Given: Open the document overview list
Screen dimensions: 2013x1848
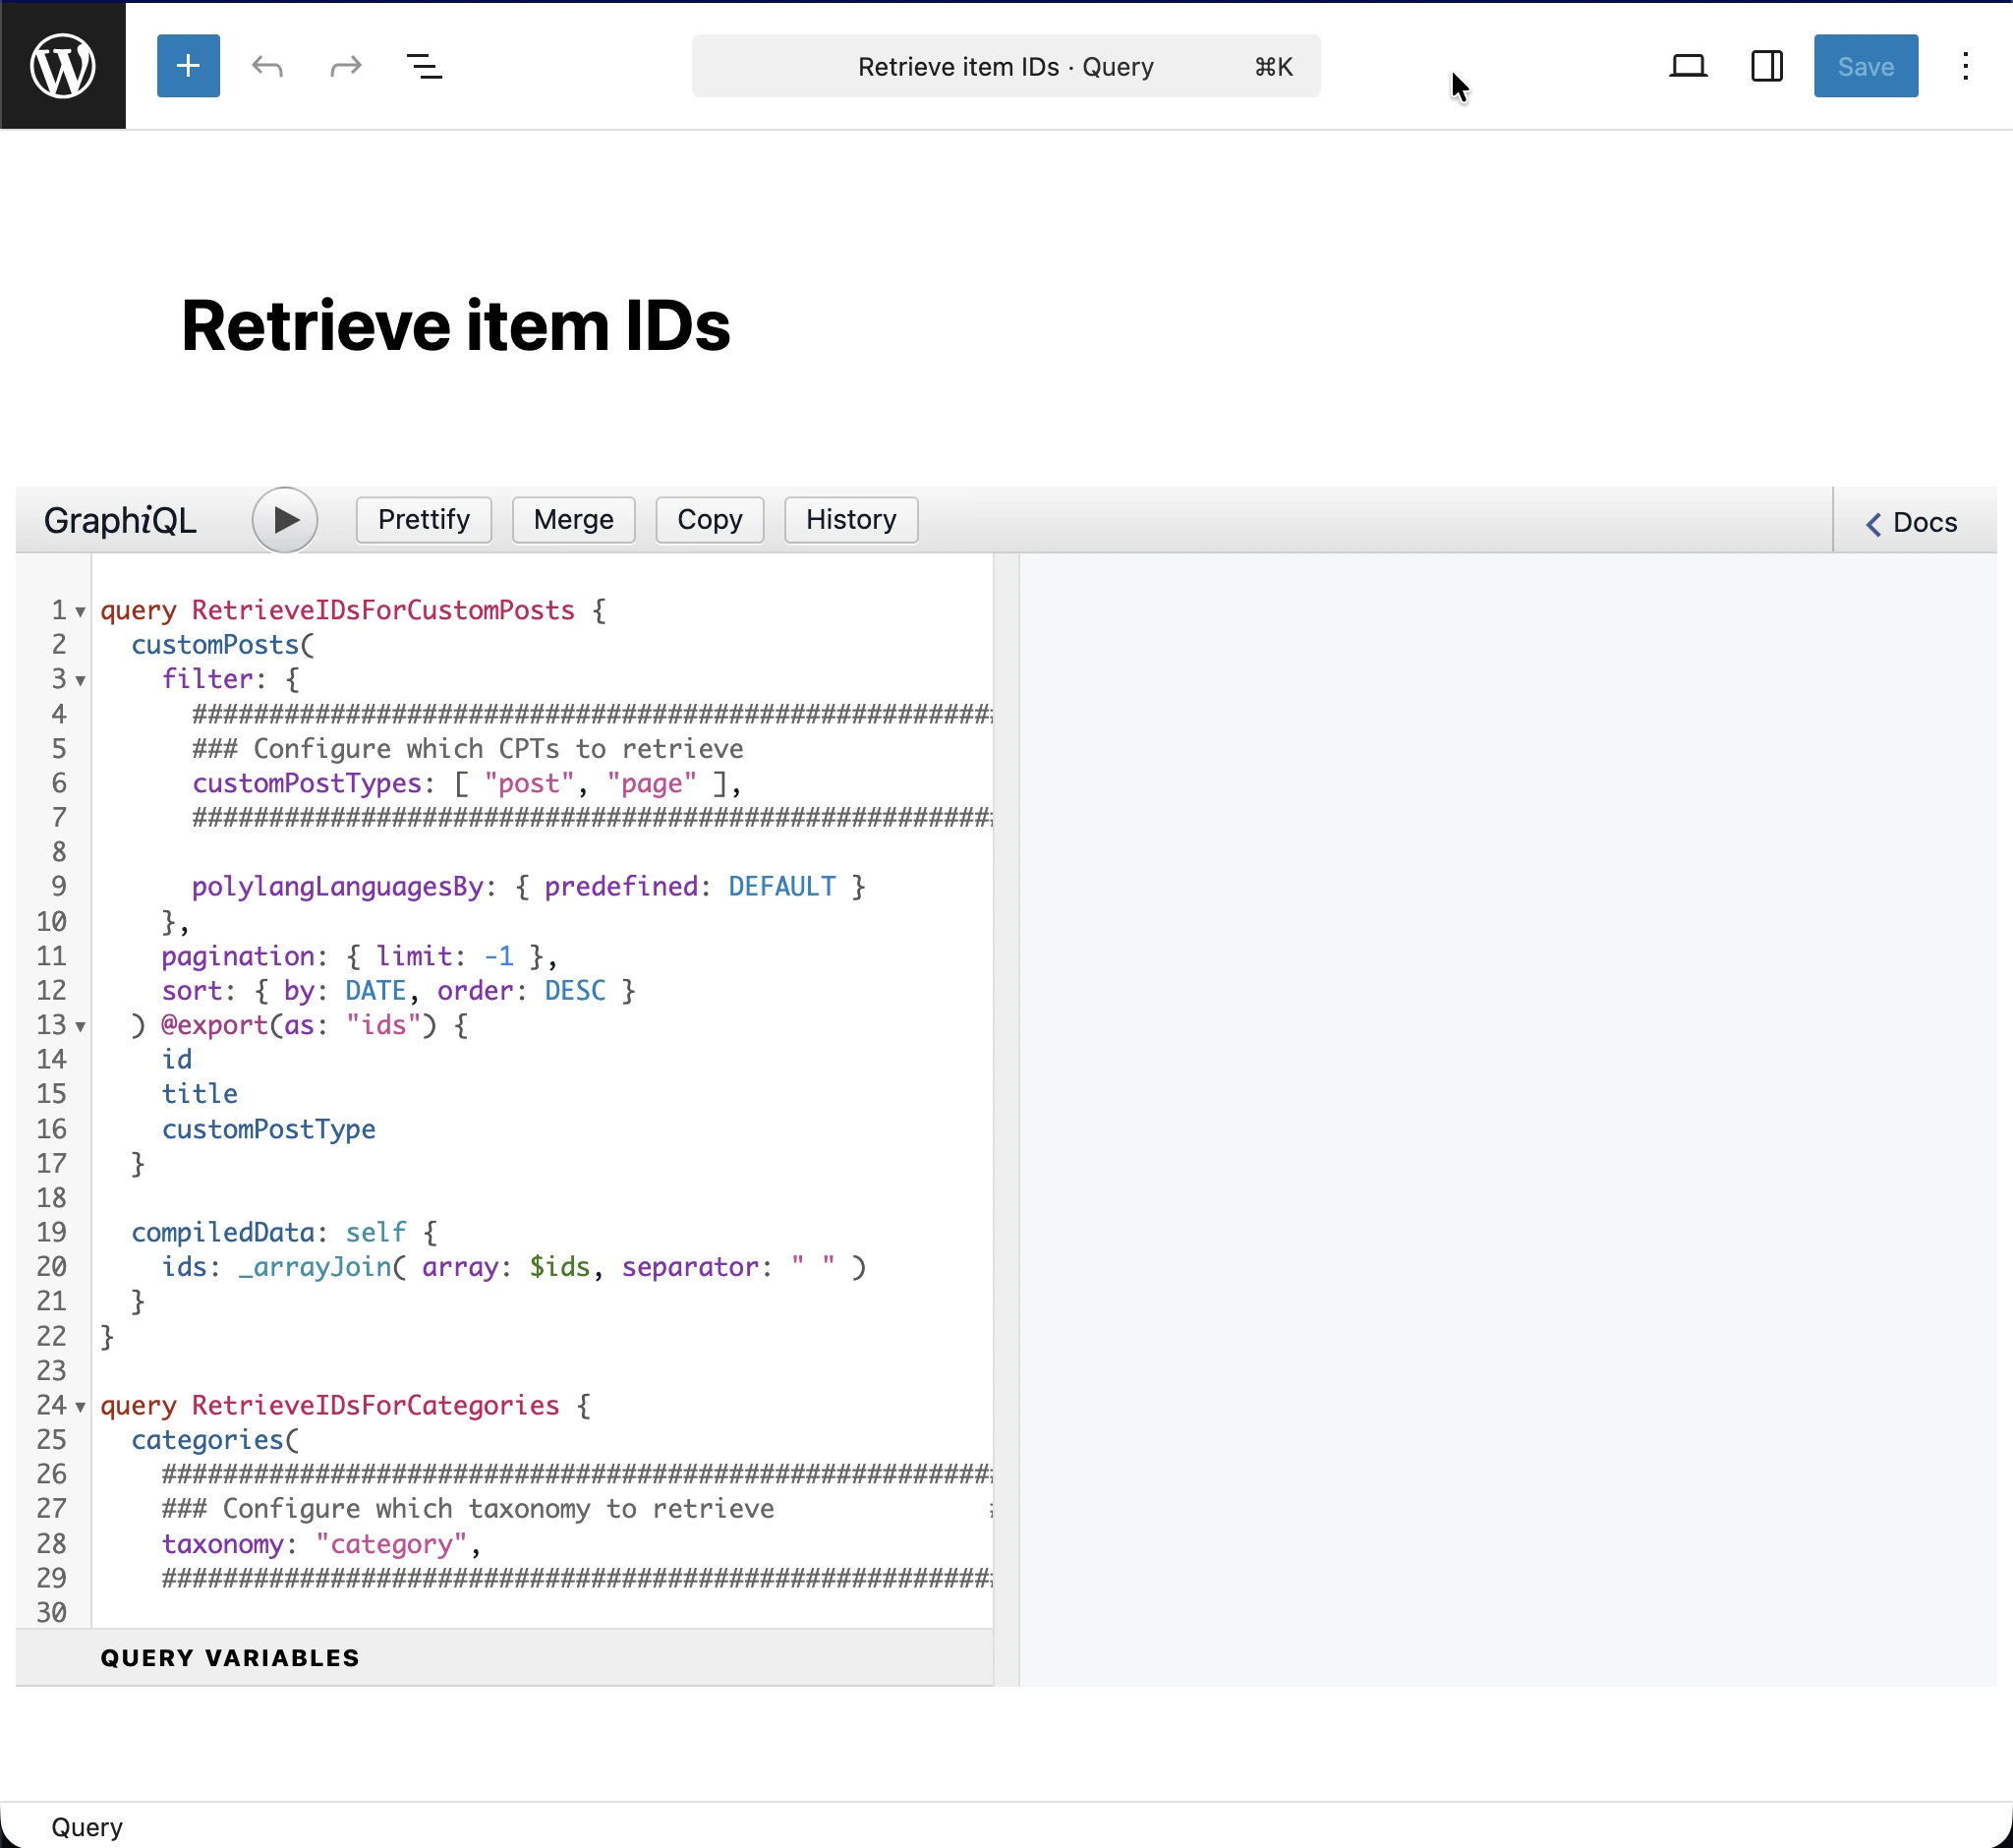Looking at the screenshot, I should (424, 66).
